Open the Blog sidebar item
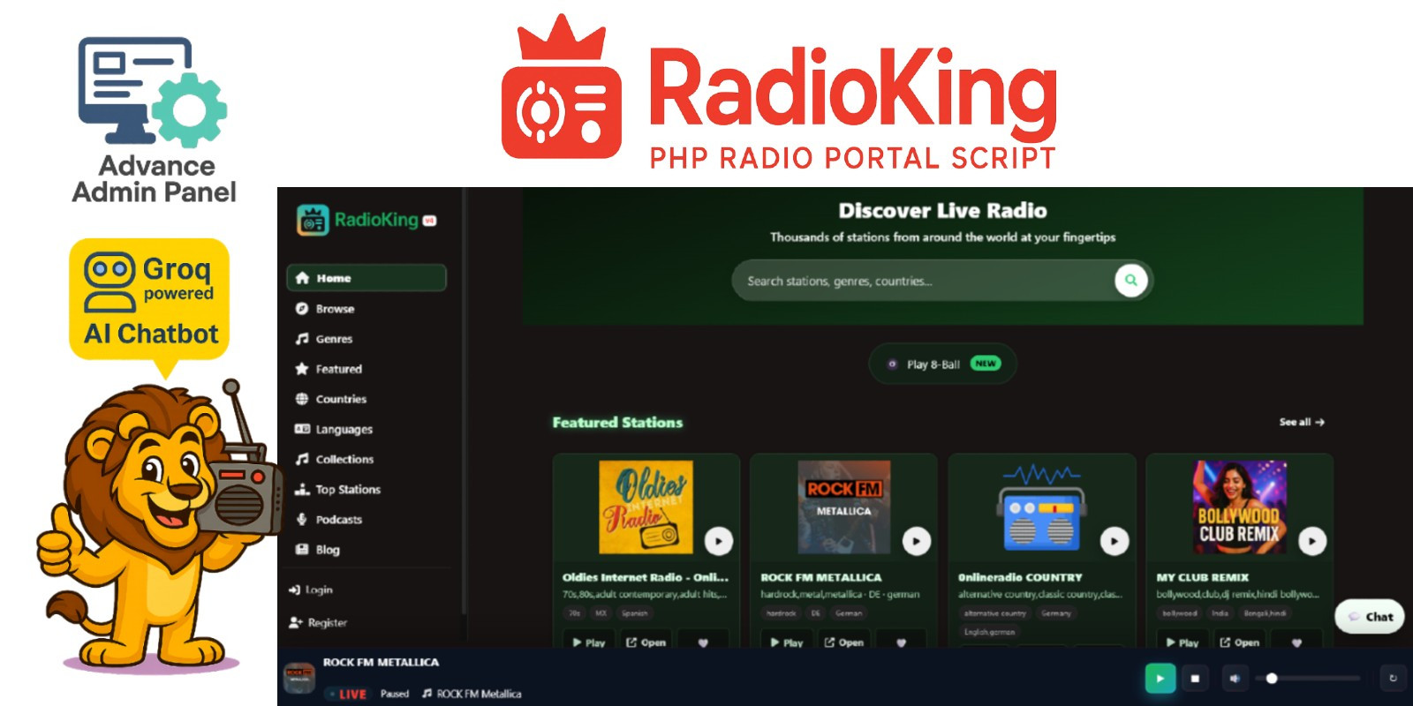 coord(317,549)
